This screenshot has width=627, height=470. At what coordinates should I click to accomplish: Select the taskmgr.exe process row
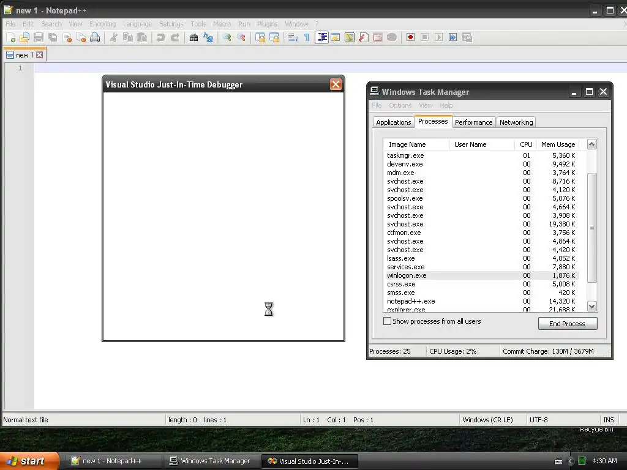[x=481, y=155]
